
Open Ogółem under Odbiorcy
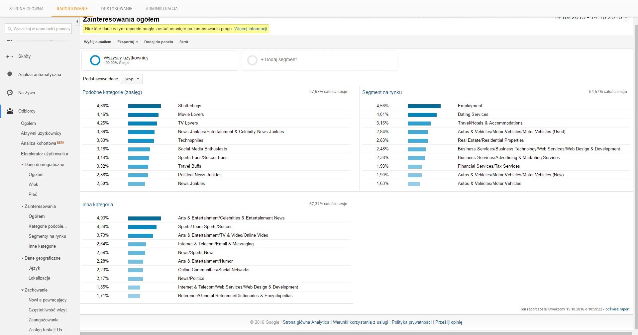(x=28, y=124)
